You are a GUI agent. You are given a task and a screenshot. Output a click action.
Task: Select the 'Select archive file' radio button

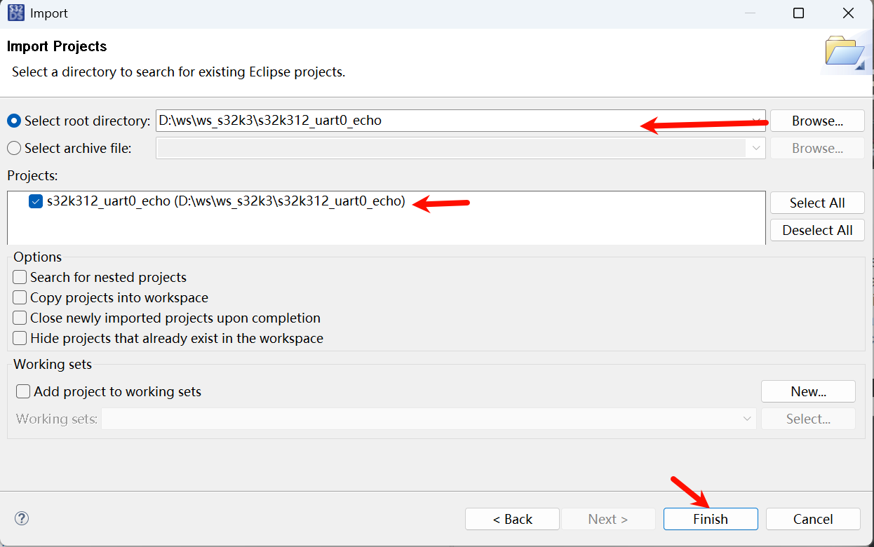click(14, 148)
